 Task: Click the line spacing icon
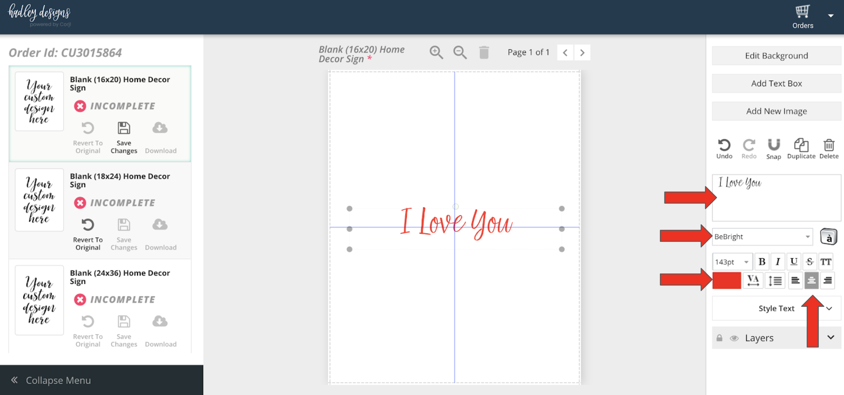tap(775, 280)
